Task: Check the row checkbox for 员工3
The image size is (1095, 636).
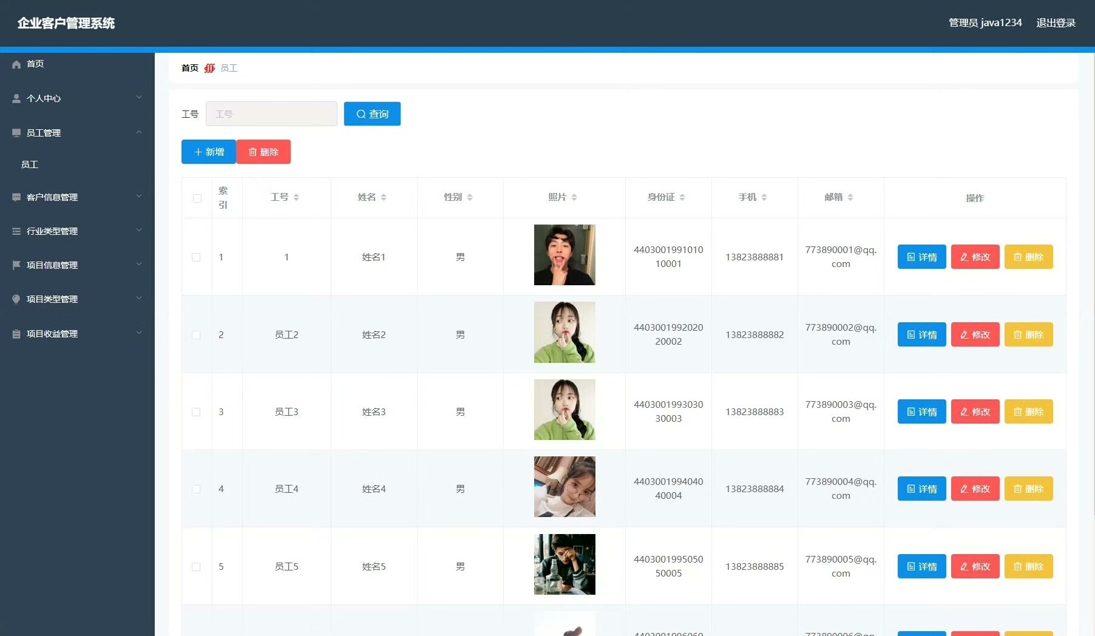Action: (x=196, y=412)
